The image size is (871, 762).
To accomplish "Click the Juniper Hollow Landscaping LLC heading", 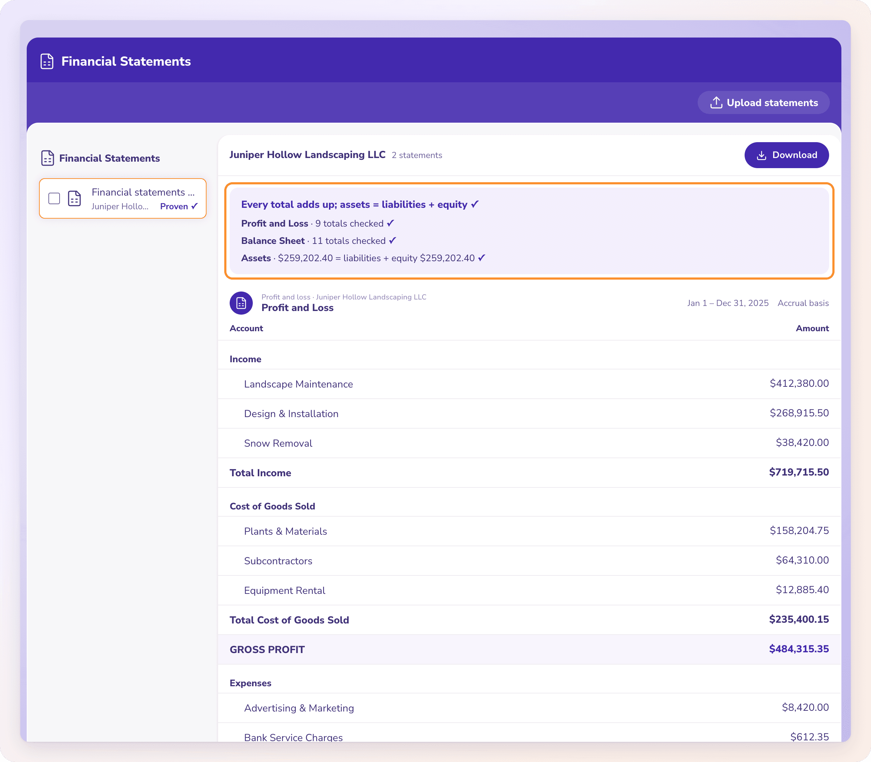I will coord(307,155).
